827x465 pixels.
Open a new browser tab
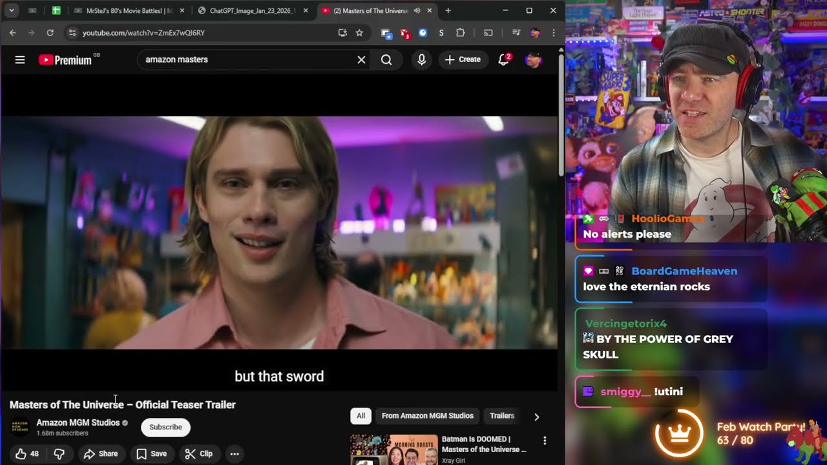448,10
